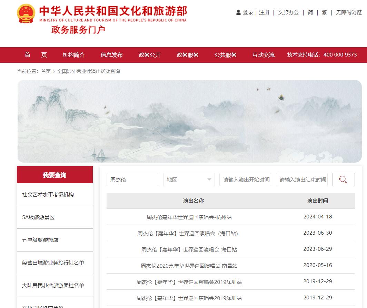Click the 我要查询 sidebar header
This screenshot has width=367, height=308.
coord(55,175)
